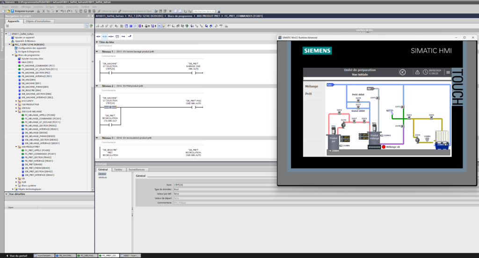Open the Projet menu
The image size is (479, 258).
click(x=5, y=7)
